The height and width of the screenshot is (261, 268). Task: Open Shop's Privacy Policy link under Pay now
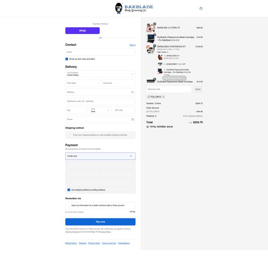pyautogui.click(x=105, y=232)
